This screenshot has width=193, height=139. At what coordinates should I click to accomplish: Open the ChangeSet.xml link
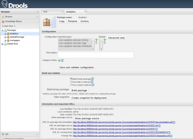pyautogui.click(x=121, y=136)
